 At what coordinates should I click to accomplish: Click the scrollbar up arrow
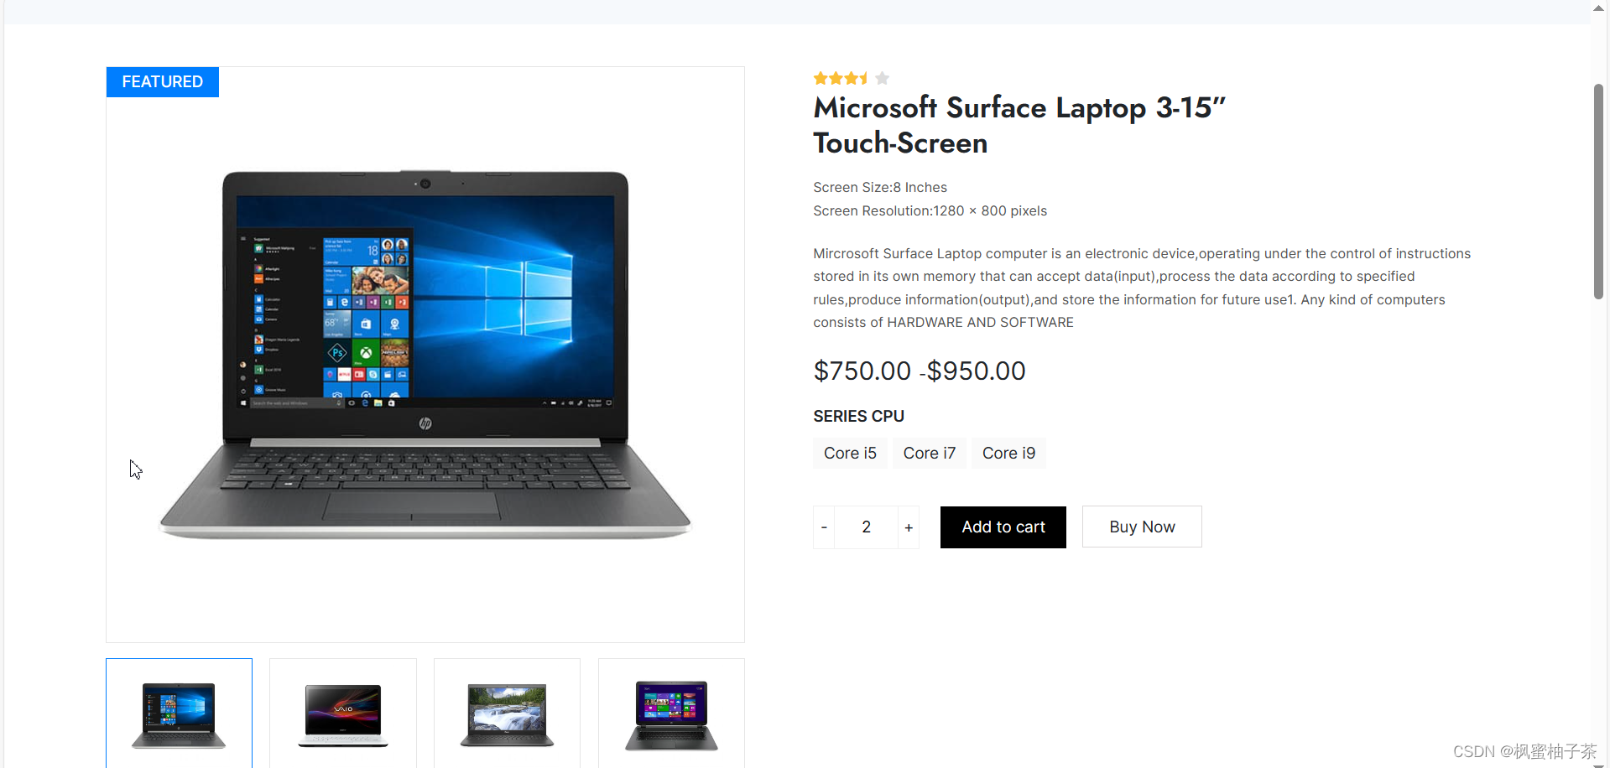pyautogui.click(x=1599, y=8)
